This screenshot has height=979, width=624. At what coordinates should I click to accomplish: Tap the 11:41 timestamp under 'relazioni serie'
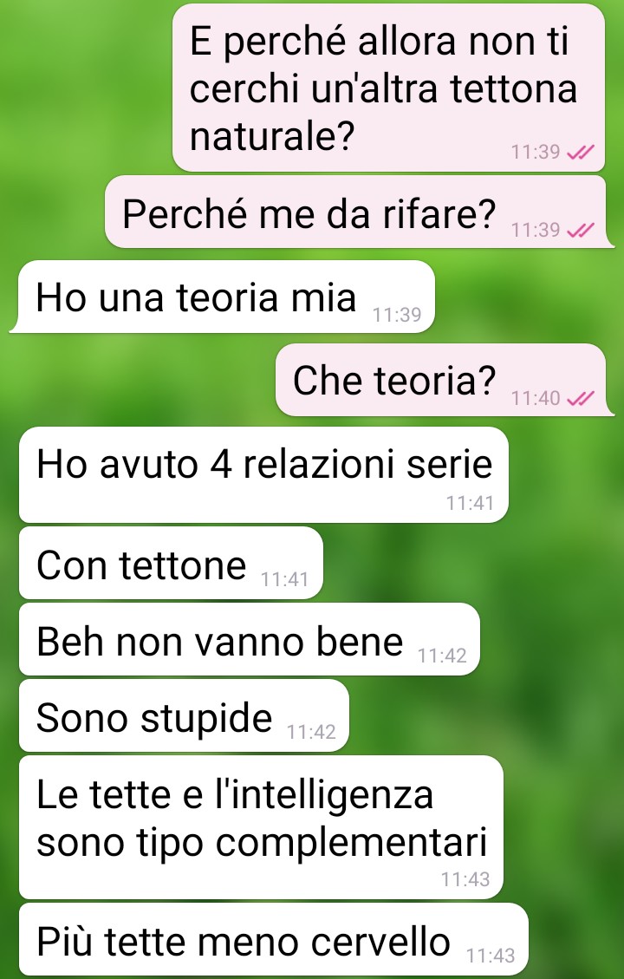pos(470,503)
